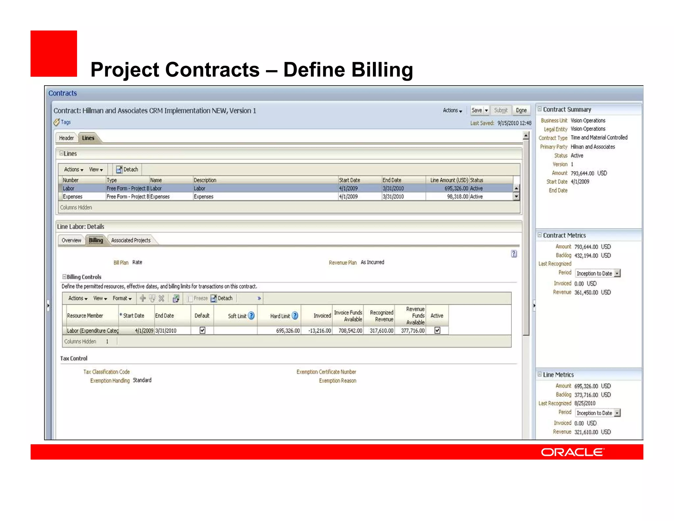Click the Save button
This screenshot has height=521, width=674.
coord(477,110)
